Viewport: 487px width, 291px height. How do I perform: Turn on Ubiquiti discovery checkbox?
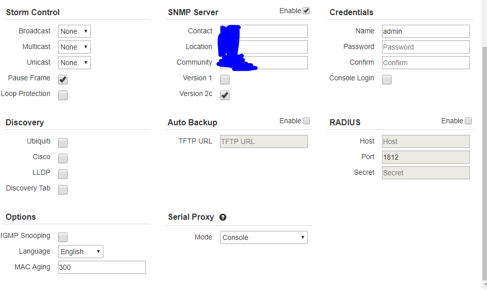[63, 142]
